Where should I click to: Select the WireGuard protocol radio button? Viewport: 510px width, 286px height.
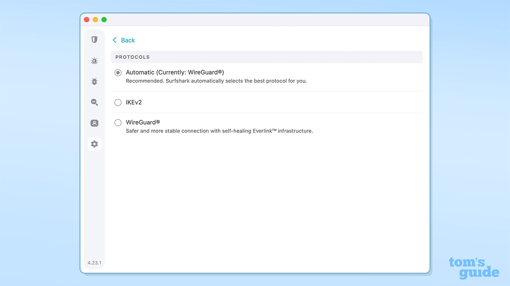click(118, 122)
